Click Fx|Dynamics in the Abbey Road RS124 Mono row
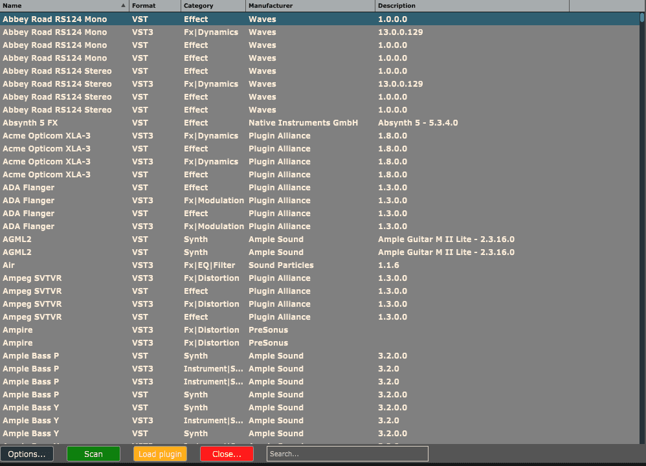Image resolution: width=646 pixels, height=466 pixels. (211, 32)
